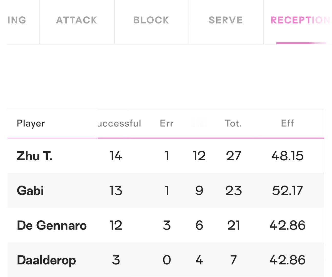
Task: Open Daalderop's player entry
Action: 46,260
